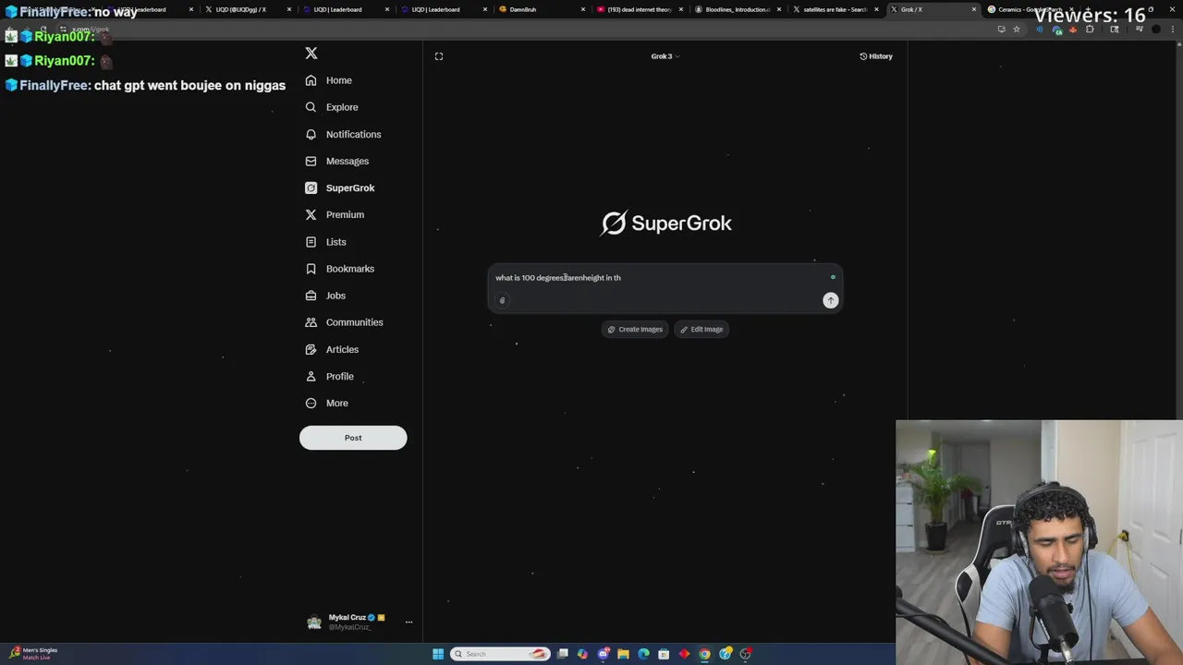
Task: Click the Edit Image button
Action: tap(701, 330)
